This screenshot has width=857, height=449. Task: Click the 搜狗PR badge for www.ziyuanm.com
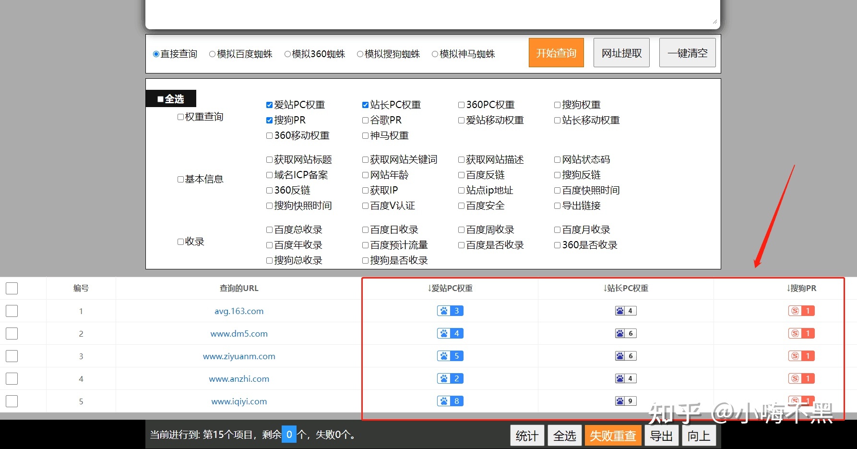coord(801,356)
